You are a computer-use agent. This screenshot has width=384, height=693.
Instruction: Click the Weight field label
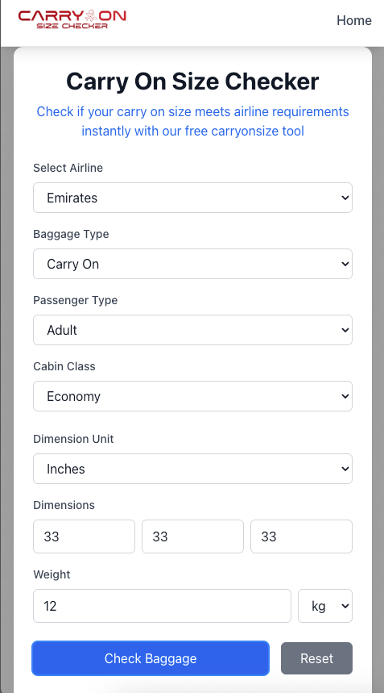point(52,574)
